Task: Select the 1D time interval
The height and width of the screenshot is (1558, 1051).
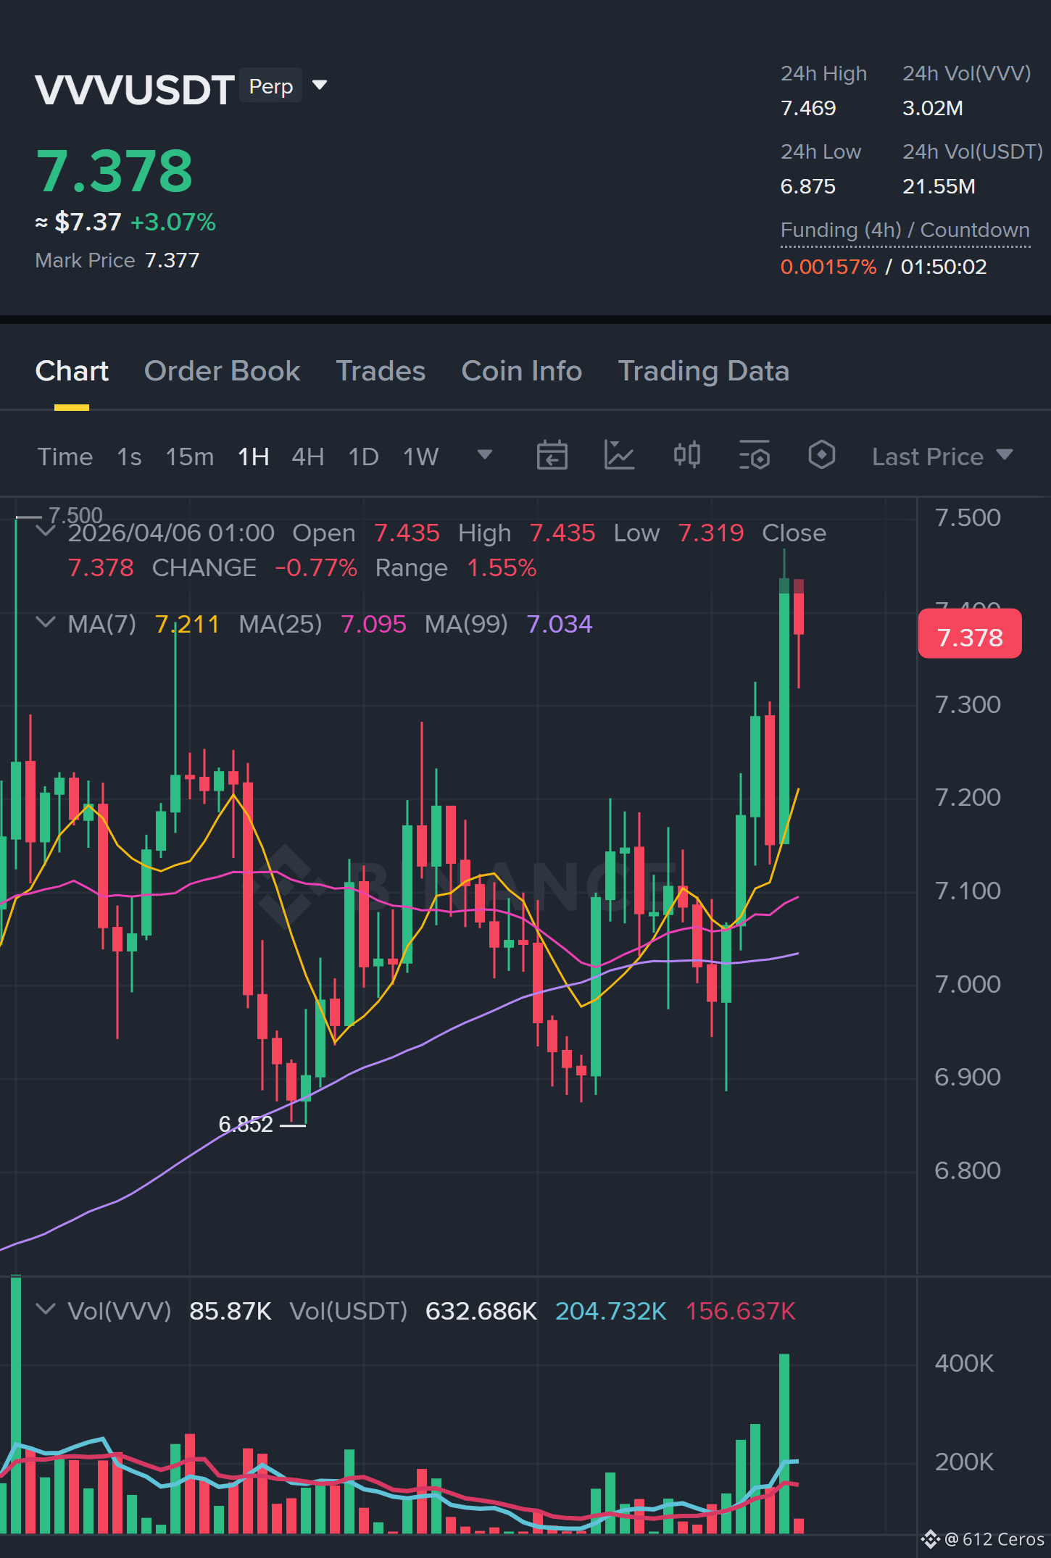Action: pos(364,457)
